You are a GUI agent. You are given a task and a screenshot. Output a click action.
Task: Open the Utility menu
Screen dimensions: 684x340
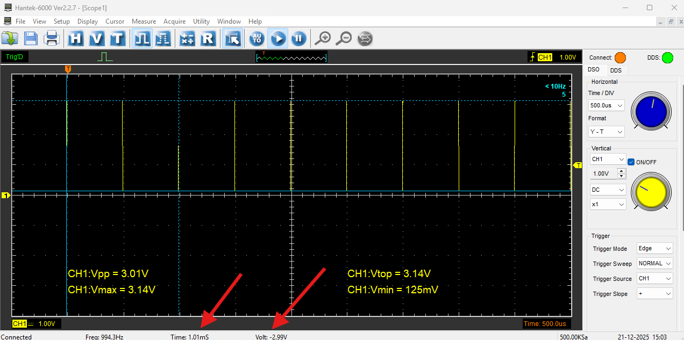201,21
